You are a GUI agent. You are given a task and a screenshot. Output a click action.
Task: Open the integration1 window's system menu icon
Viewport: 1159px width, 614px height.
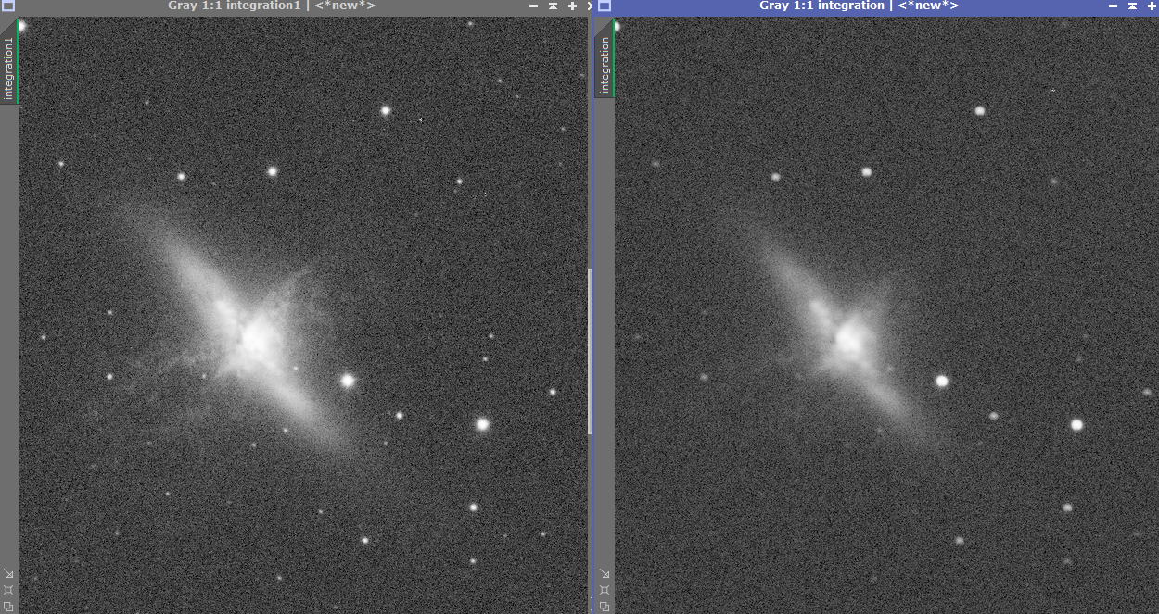point(8,6)
